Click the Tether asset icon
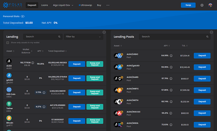This screenshot has width=217, height=131. [x=9, y=104]
